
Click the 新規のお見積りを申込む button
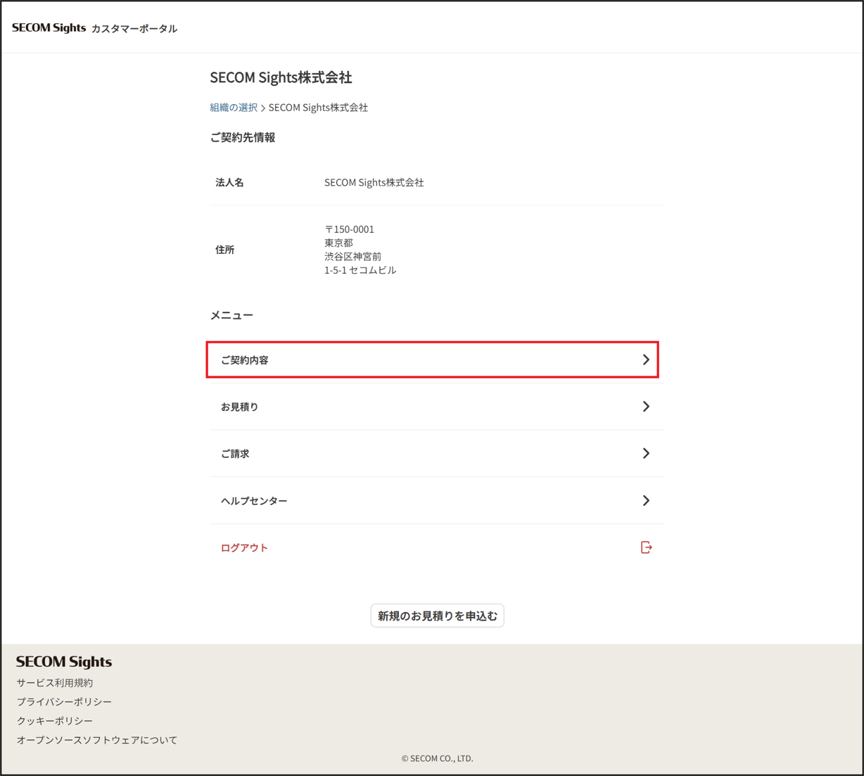tap(437, 616)
